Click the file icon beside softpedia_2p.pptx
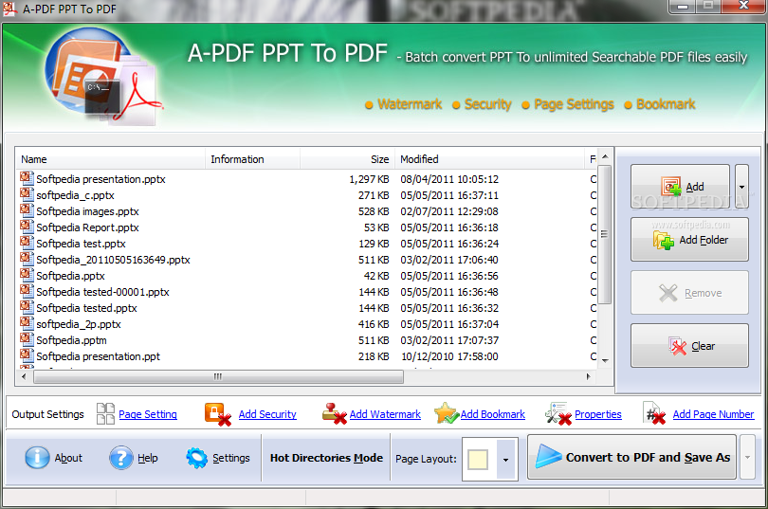This screenshot has width=768, height=509. (x=27, y=323)
